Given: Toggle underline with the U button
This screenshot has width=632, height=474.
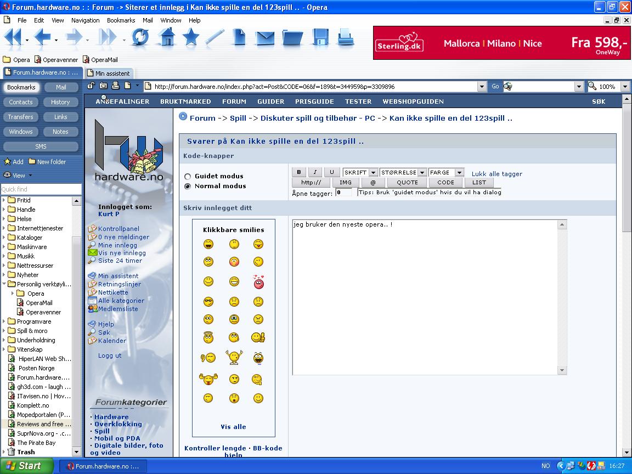Looking at the screenshot, I should click(332, 172).
